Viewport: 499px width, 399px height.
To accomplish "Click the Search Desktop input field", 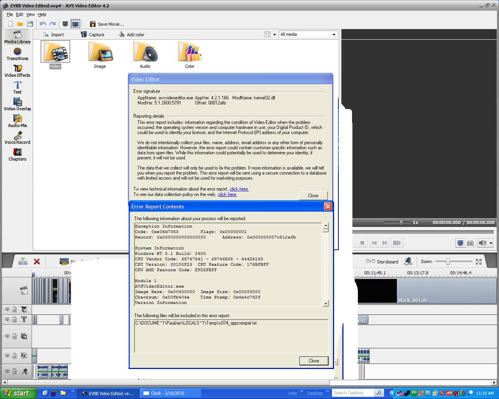I will [353, 393].
